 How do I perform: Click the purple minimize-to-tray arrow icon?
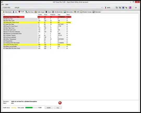(x=130, y=8)
